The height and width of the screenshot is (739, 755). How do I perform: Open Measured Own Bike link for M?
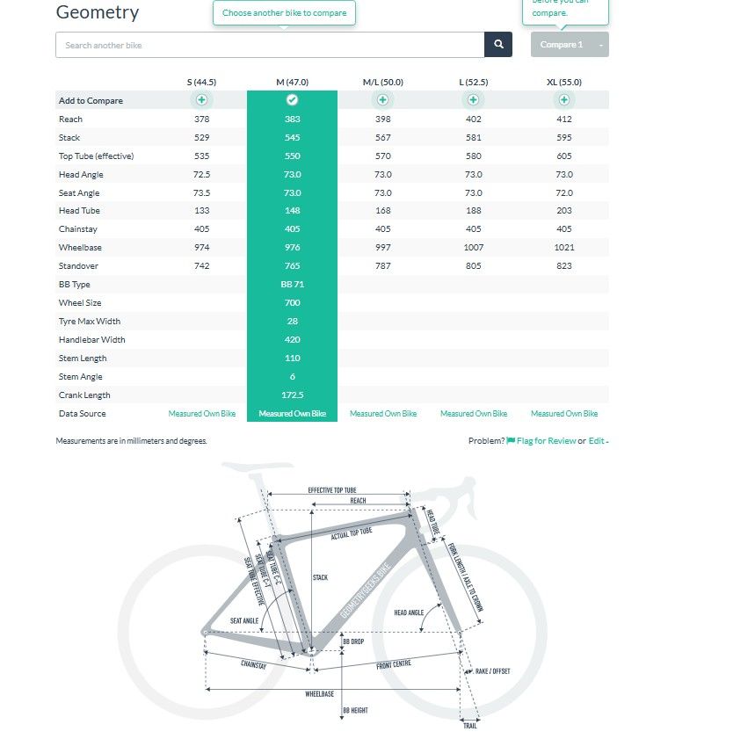point(292,413)
